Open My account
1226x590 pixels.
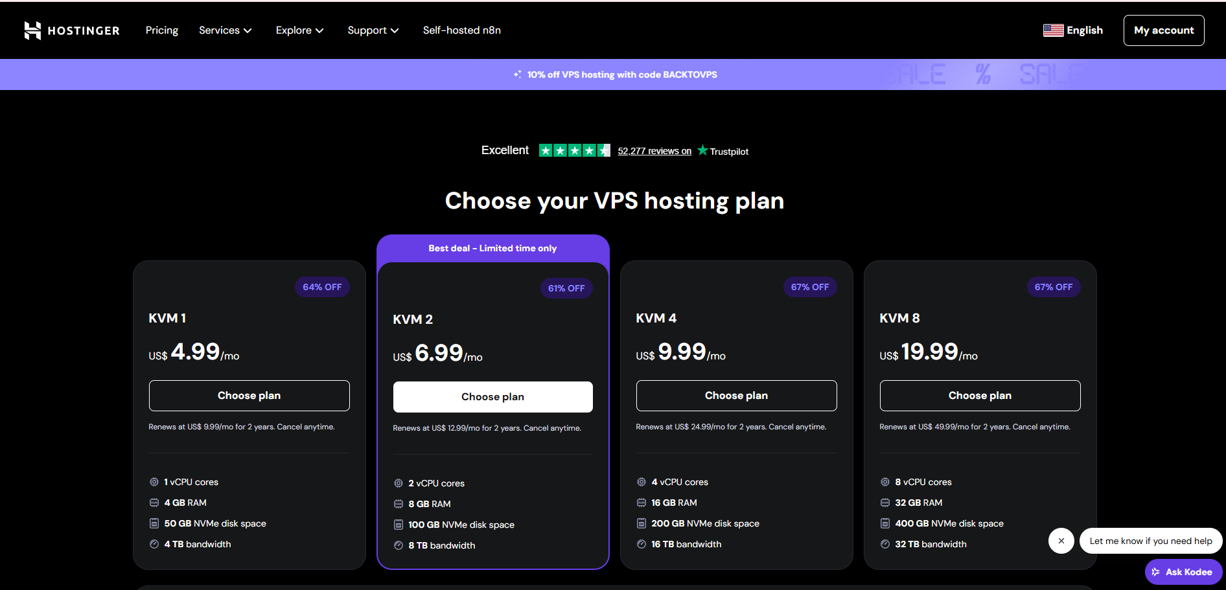pos(1163,30)
